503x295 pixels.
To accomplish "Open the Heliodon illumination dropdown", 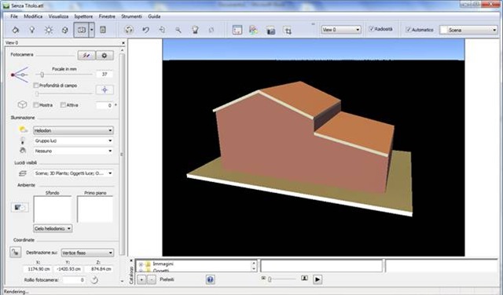I will (x=73, y=130).
